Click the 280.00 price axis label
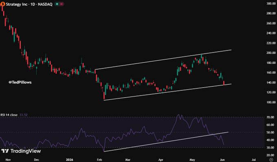The height and width of the screenshot is (162, 277). click(271, 13)
